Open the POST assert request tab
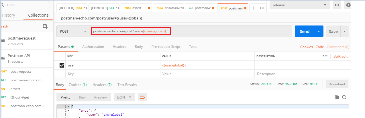Viewport: 365px width, 118px height. click(137, 8)
